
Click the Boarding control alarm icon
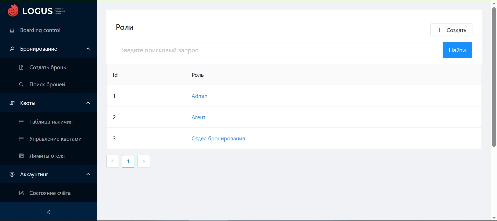click(12, 30)
